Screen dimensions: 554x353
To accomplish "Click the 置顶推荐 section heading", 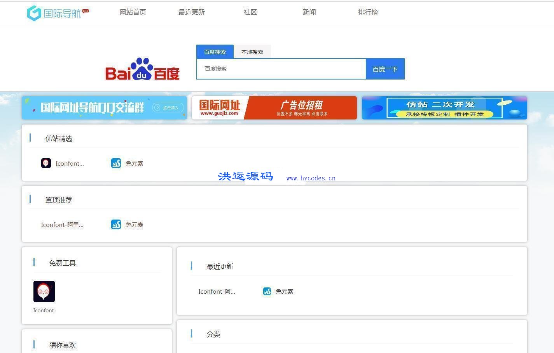I will click(59, 200).
